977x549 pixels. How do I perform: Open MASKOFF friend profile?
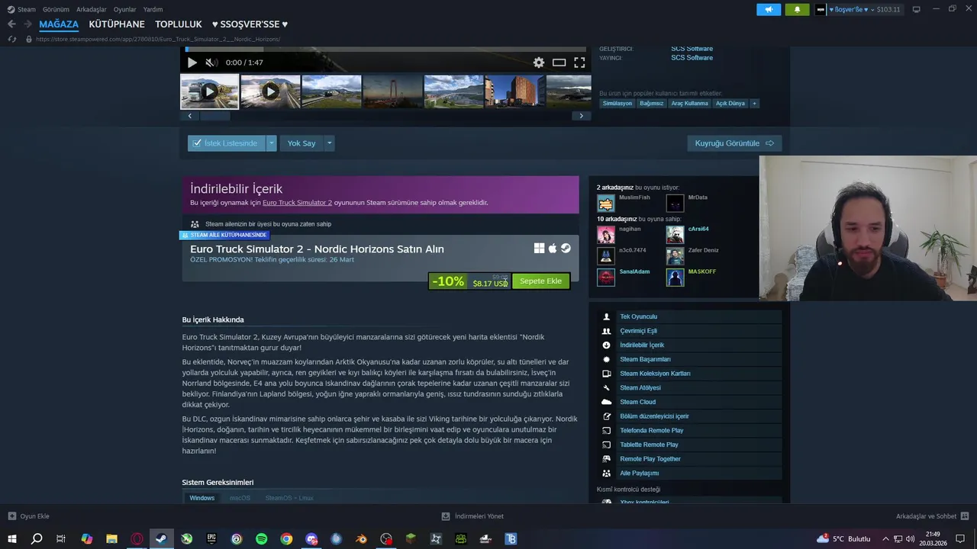[x=702, y=271]
